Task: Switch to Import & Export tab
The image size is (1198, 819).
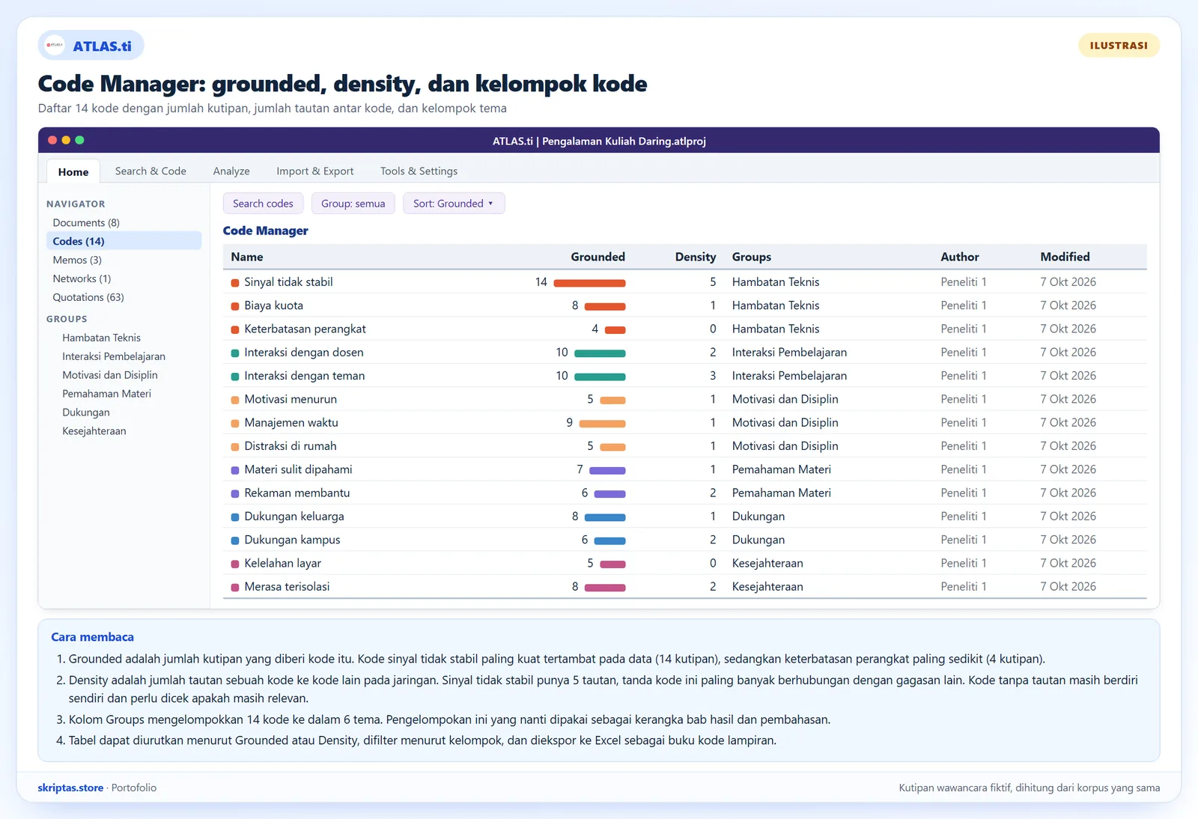Action: coord(314,171)
